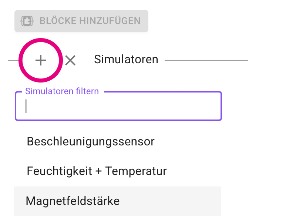Screen dimensions: 296x222
Task: Click the grey add-blocks button label text
Action: pos(90,21)
